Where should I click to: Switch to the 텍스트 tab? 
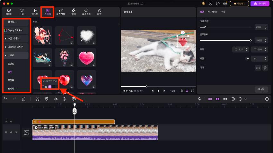tap(34, 12)
